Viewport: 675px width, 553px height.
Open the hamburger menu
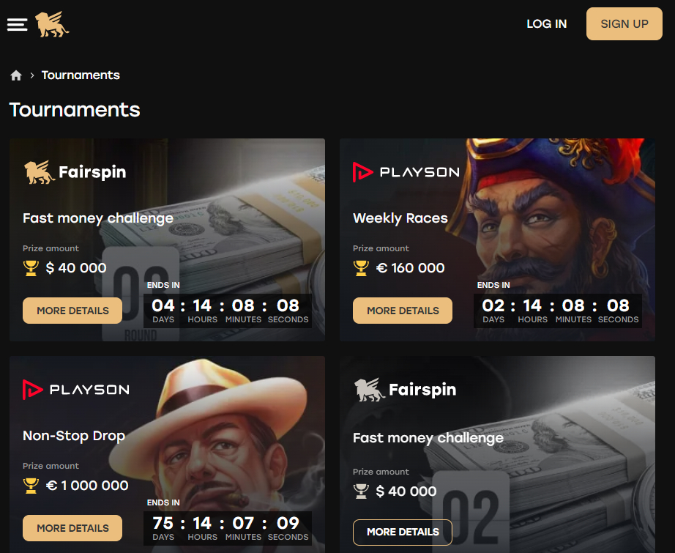tap(18, 25)
